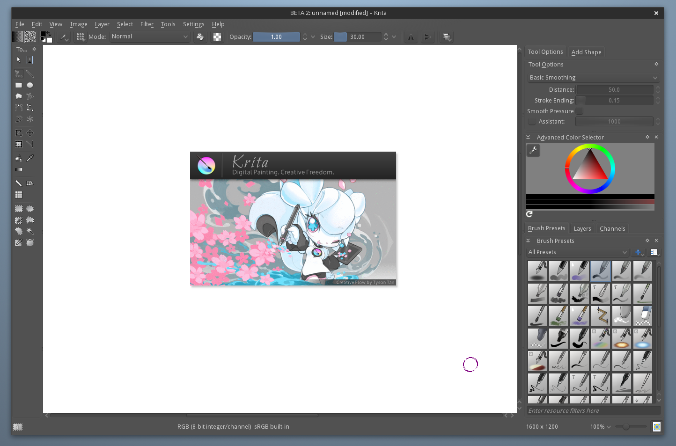Screen dimensions: 676x446
Task: Click the Opacity slider
Action: [276, 37]
